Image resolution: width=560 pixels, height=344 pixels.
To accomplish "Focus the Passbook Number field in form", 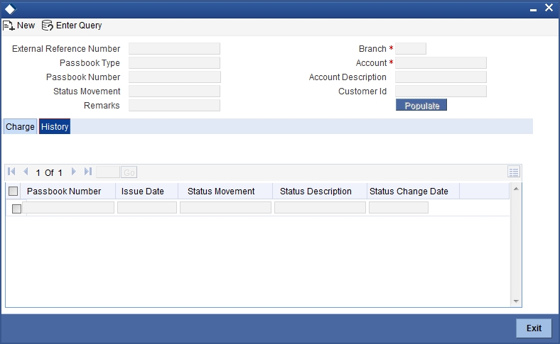I will [x=175, y=77].
